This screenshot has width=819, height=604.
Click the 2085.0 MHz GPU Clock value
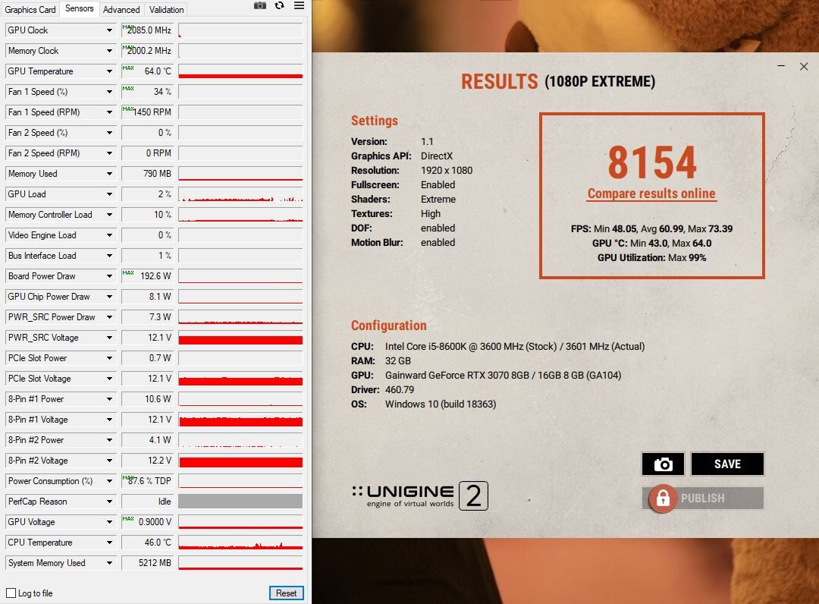coord(147,30)
